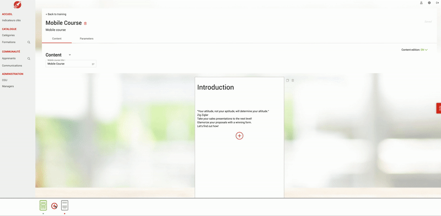Select the grey second slide thumbnail

(64, 206)
